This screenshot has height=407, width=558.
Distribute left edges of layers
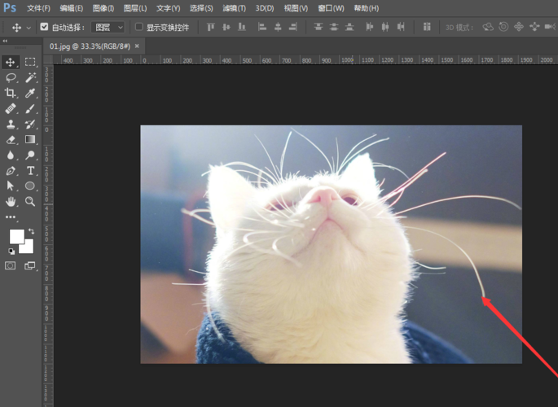pyautogui.click(x=369, y=27)
